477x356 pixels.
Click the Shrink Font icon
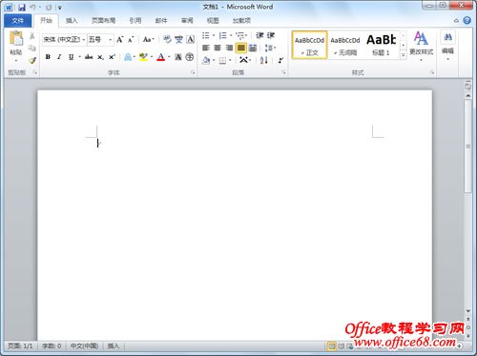click(131, 40)
